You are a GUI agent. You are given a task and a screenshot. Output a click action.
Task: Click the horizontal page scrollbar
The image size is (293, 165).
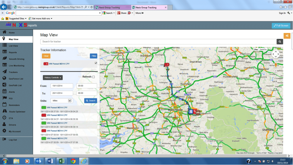146,156
